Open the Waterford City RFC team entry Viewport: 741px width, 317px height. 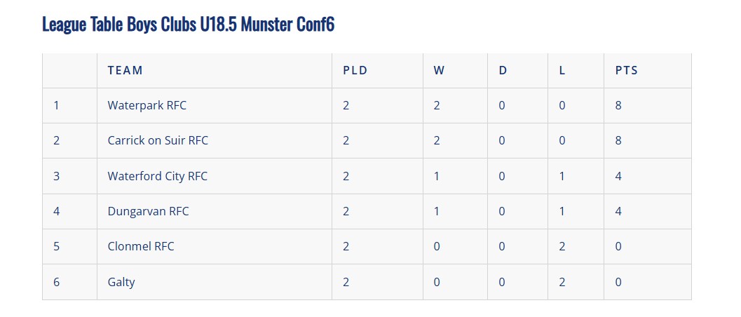point(158,176)
